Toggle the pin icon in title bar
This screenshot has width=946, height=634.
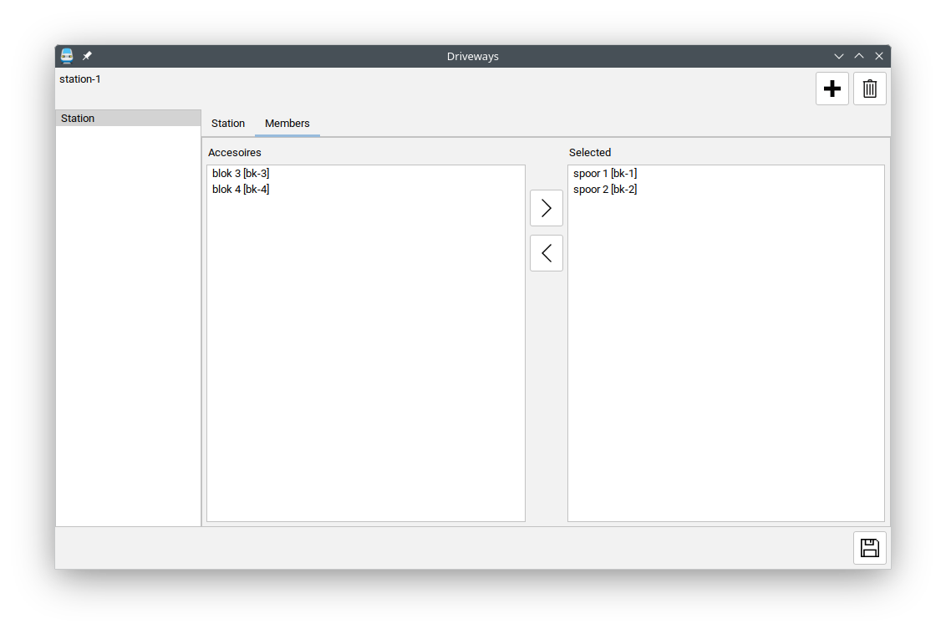point(87,56)
